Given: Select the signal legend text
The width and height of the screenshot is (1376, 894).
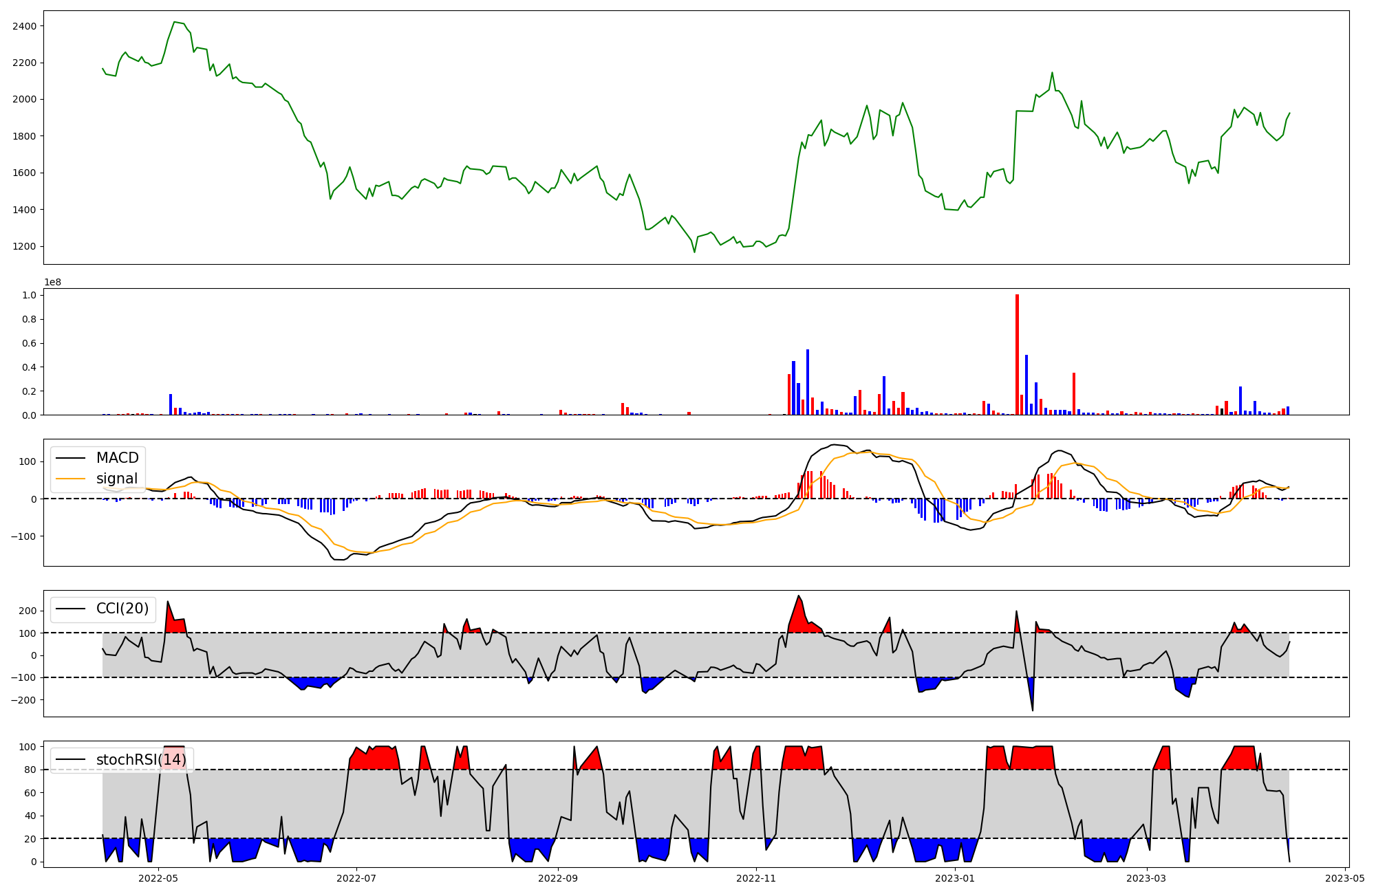Looking at the screenshot, I should point(117,479).
